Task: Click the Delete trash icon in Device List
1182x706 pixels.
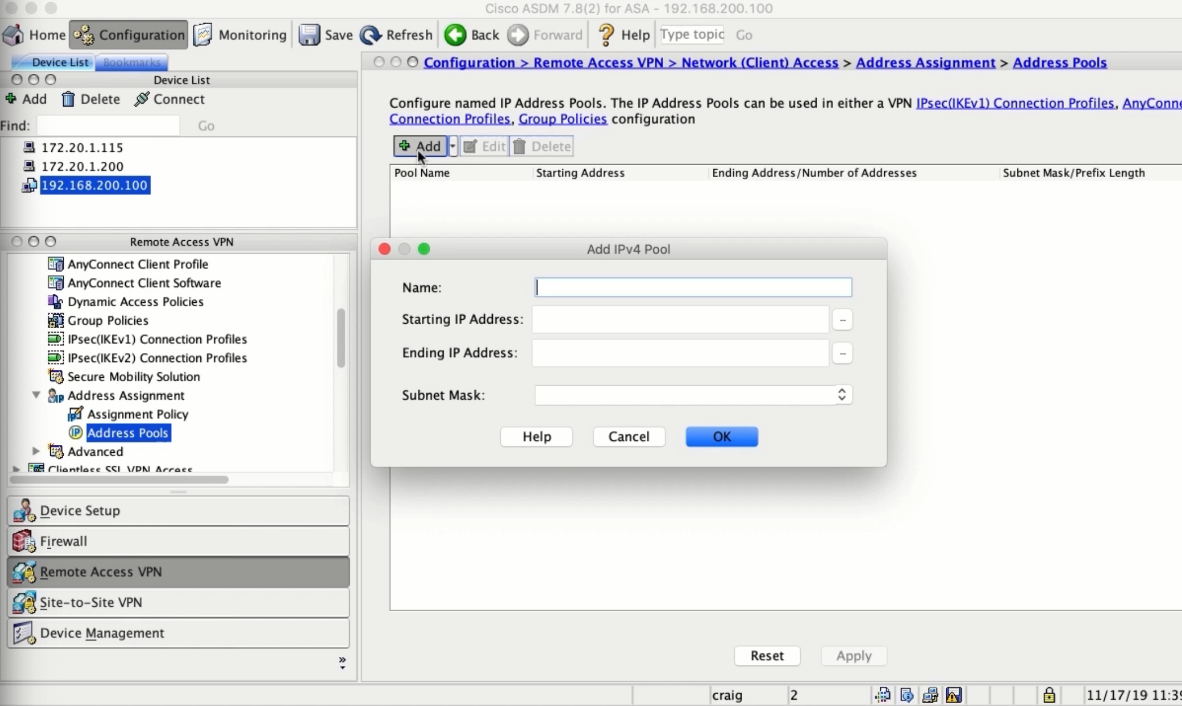Action: click(68, 99)
